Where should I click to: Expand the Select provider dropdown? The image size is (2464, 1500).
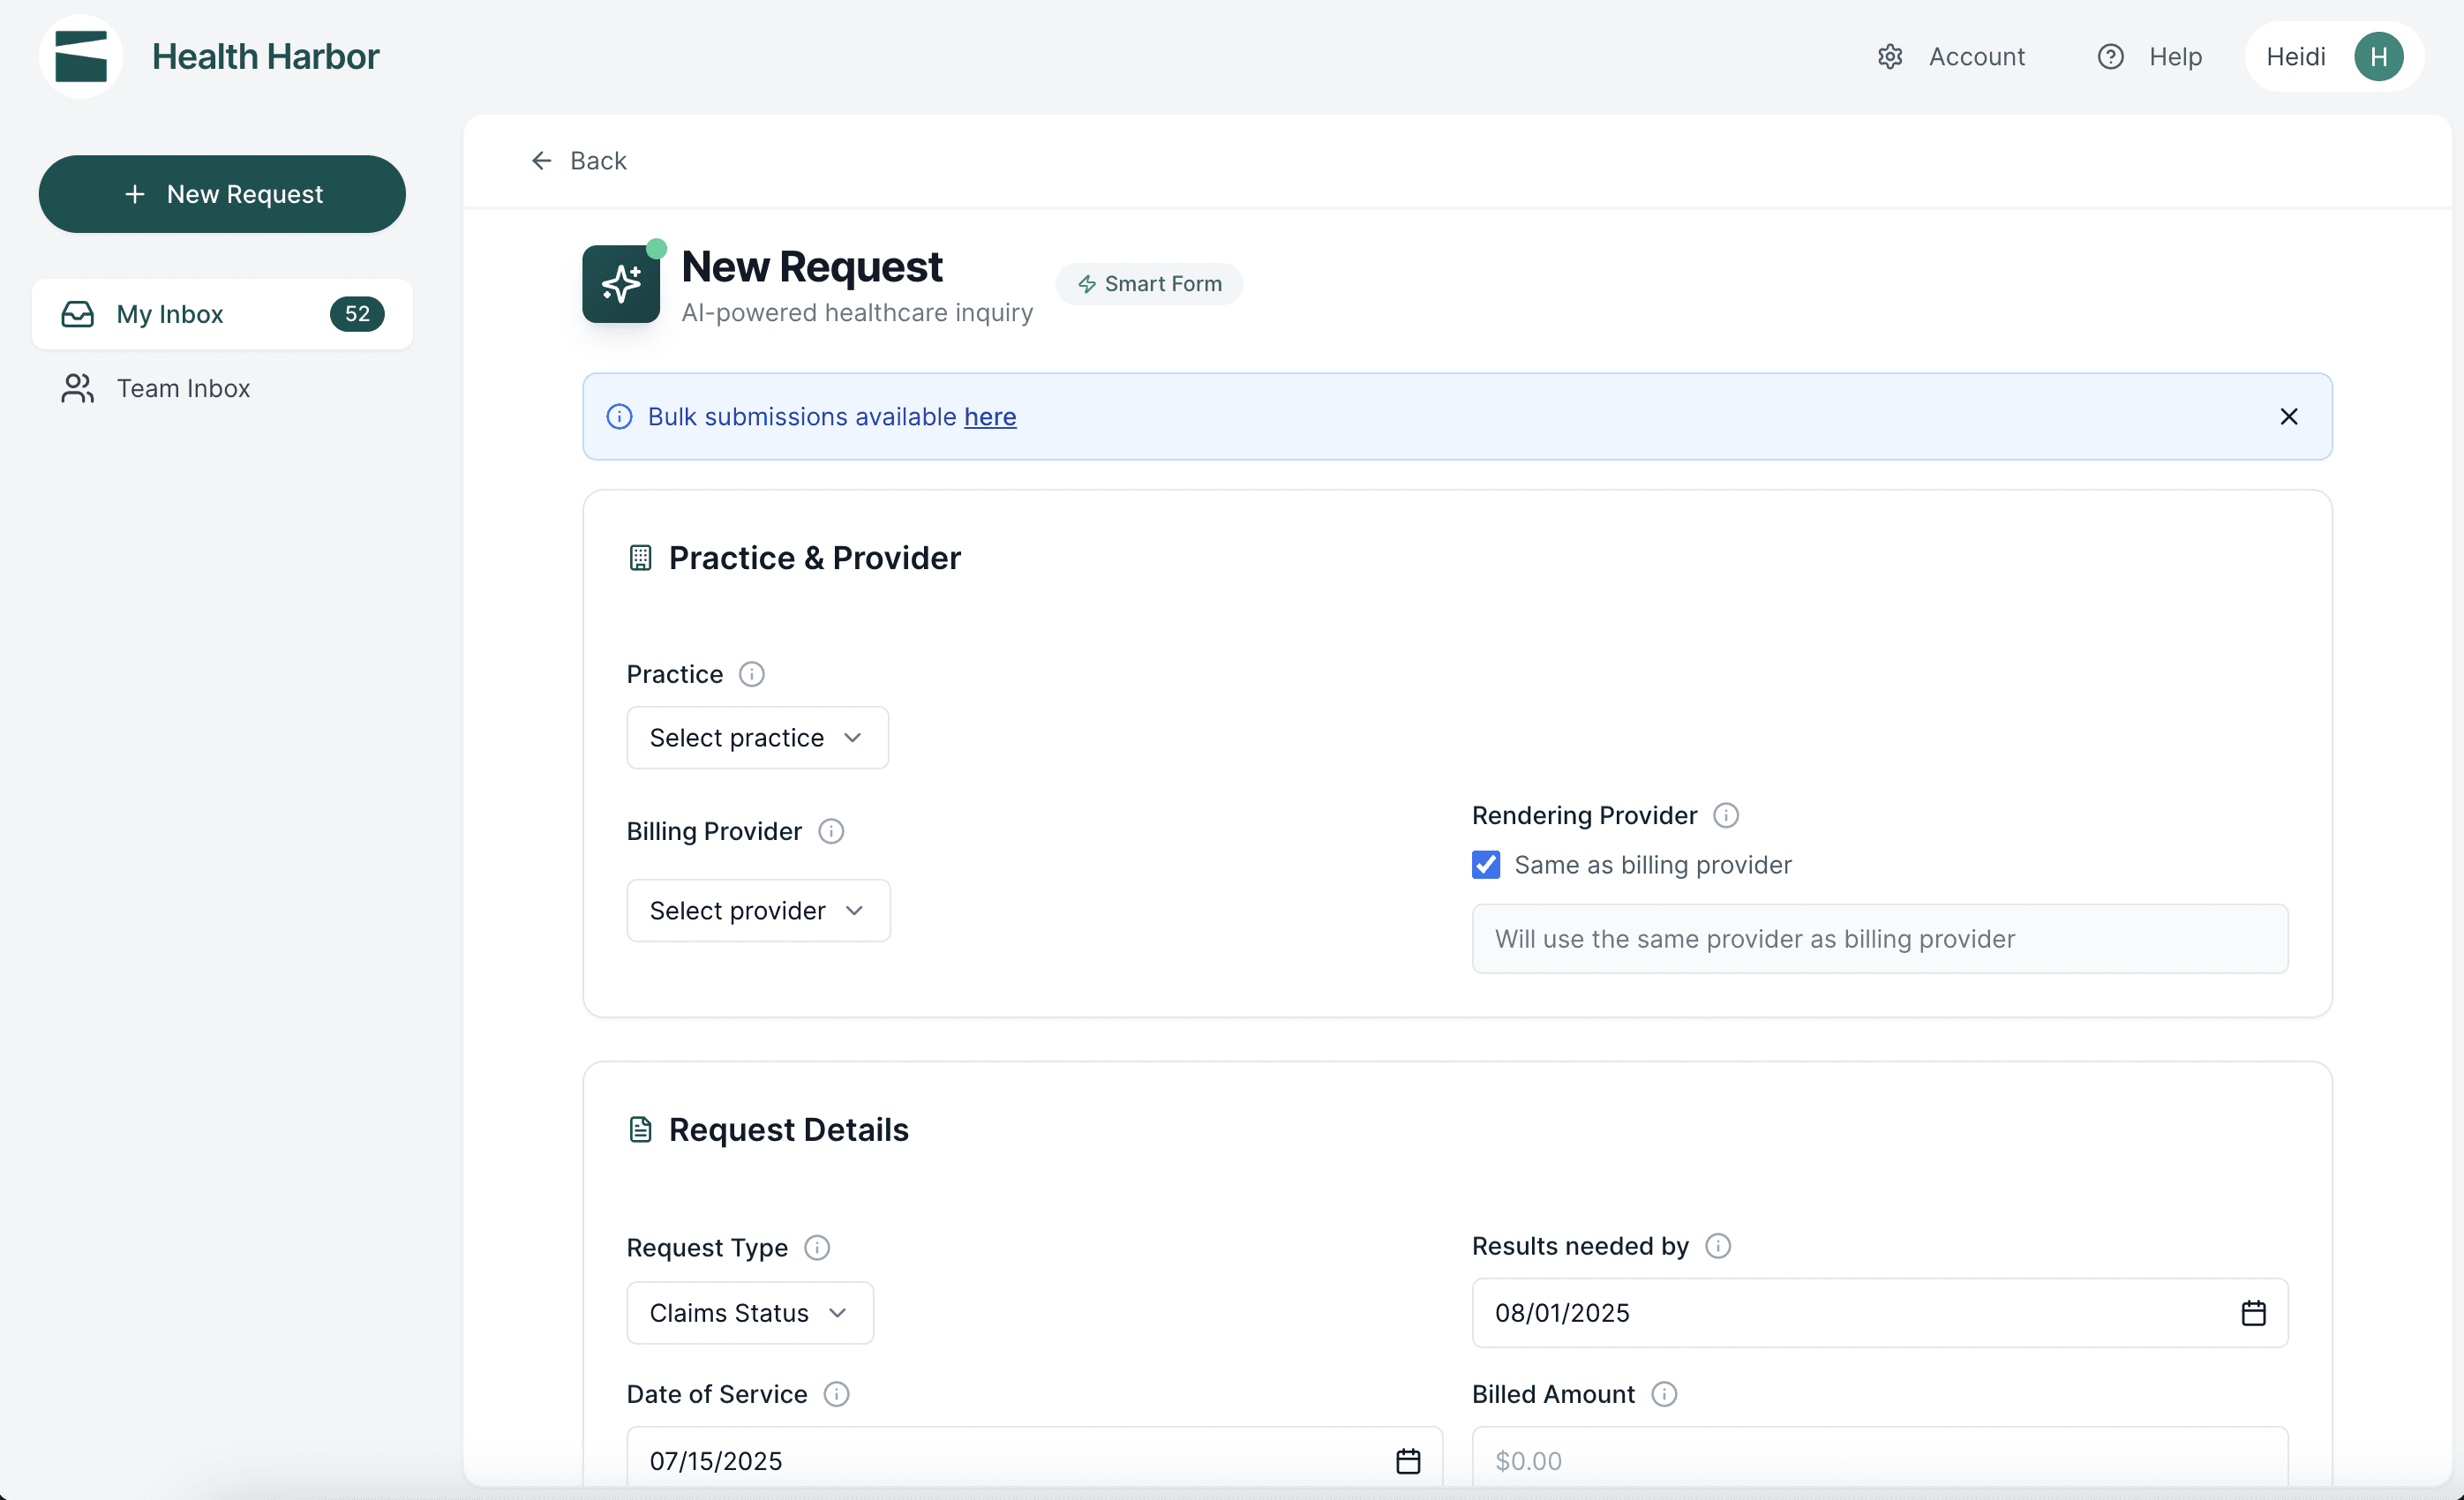pos(758,910)
